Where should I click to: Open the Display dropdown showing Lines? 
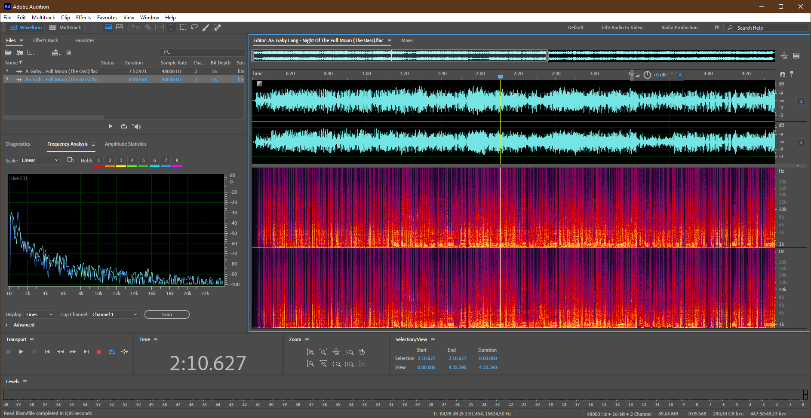coord(39,314)
